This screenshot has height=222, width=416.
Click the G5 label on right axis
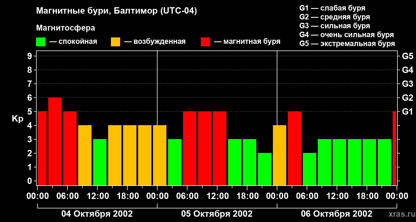tap(407, 56)
